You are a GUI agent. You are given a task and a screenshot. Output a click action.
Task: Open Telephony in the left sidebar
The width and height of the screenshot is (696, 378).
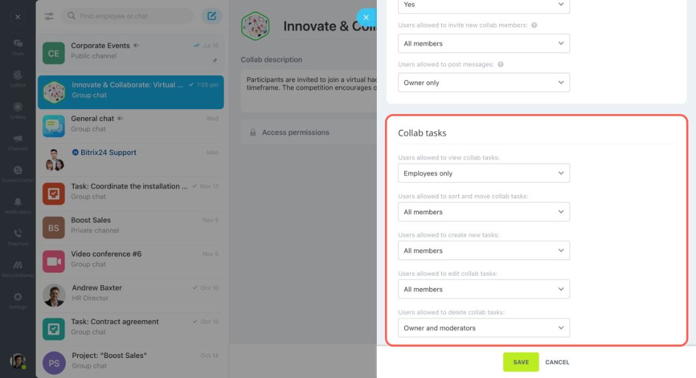tap(18, 237)
